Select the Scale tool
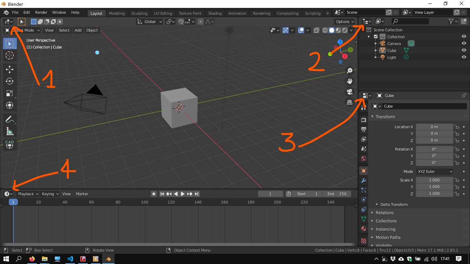Viewport: 470px width, 264px height. [x=10, y=93]
